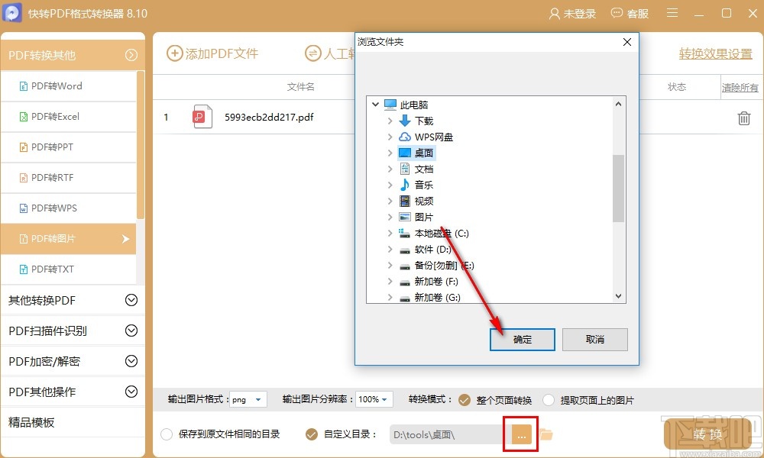Enable 保存到原文件相同的目录 option

(x=165, y=433)
